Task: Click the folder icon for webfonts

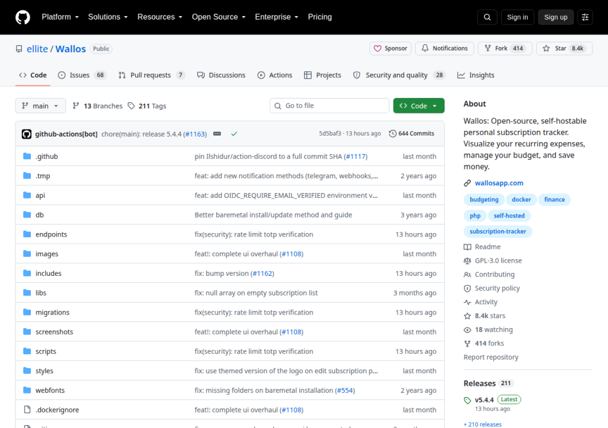Action: [27, 390]
